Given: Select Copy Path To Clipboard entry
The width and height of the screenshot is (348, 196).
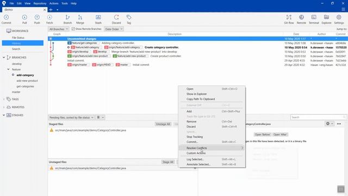Looking at the screenshot, I should (x=212, y=99).
